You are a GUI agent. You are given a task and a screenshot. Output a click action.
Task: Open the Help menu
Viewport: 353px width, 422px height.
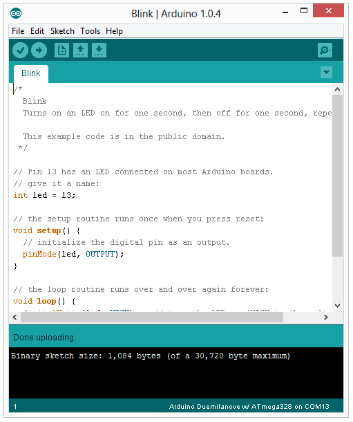coord(114,31)
